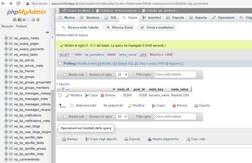Click the browser back arrow

(3, 4)
